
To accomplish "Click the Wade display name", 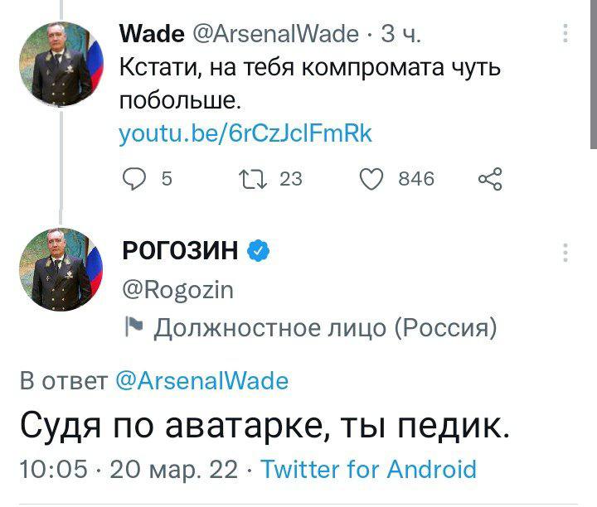I will (x=152, y=33).
